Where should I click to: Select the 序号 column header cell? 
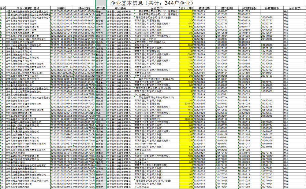3,7
